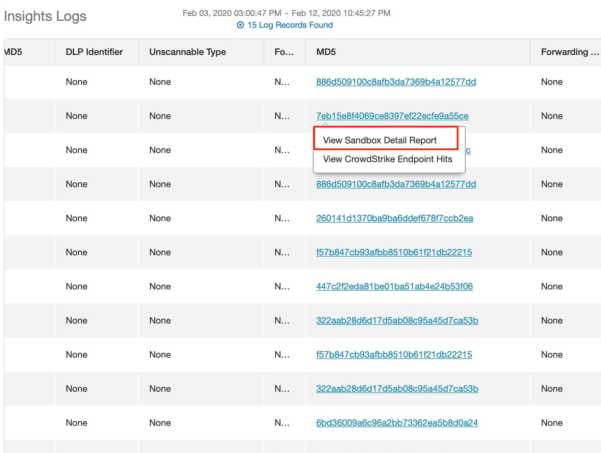Viewport: 601px width, 453px height.
Task: Open MD5 hash 6bd36009a6c96a2bb73362ea5b8d0a24
Action: coord(397,423)
